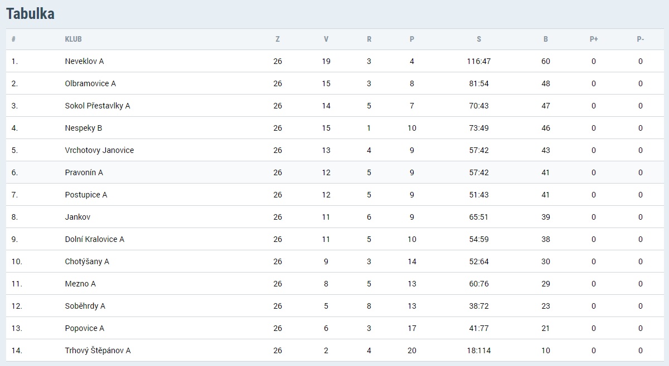
Task: Select the Tabulka heading
Action: [30, 14]
